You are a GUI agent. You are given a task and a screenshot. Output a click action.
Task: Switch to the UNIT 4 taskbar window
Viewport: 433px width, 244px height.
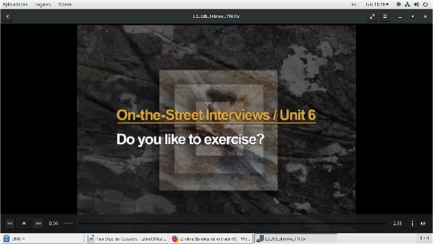(42, 238)
